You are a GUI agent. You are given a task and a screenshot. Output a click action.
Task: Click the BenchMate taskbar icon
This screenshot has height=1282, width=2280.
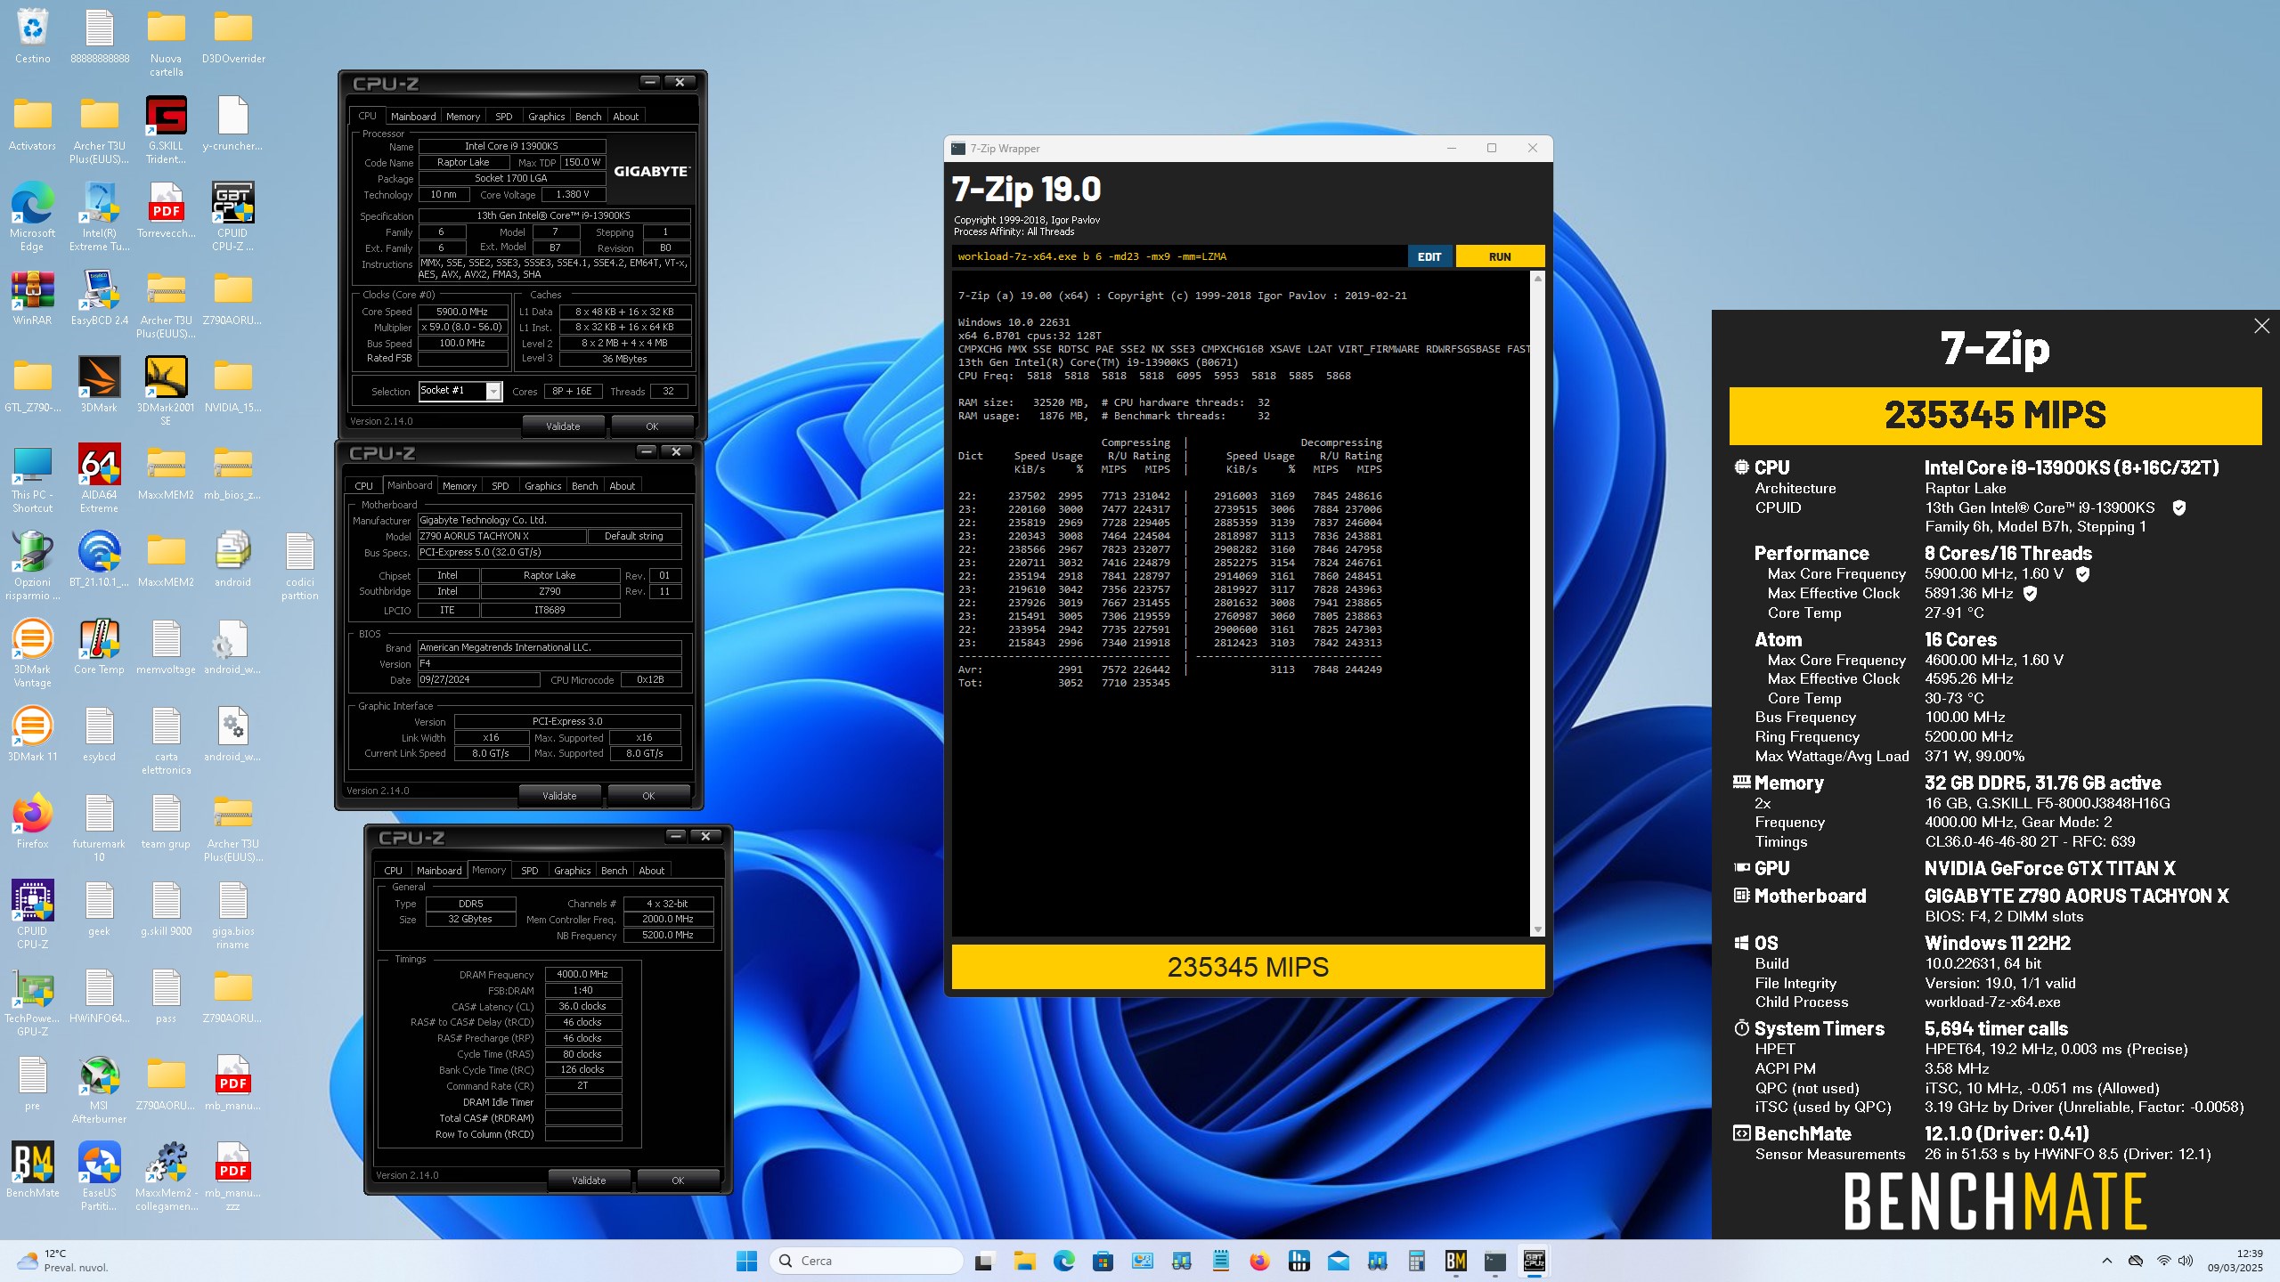pyautogui.click(x=1456, y=1261)
